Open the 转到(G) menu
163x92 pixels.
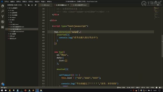(x=31, y=2)
